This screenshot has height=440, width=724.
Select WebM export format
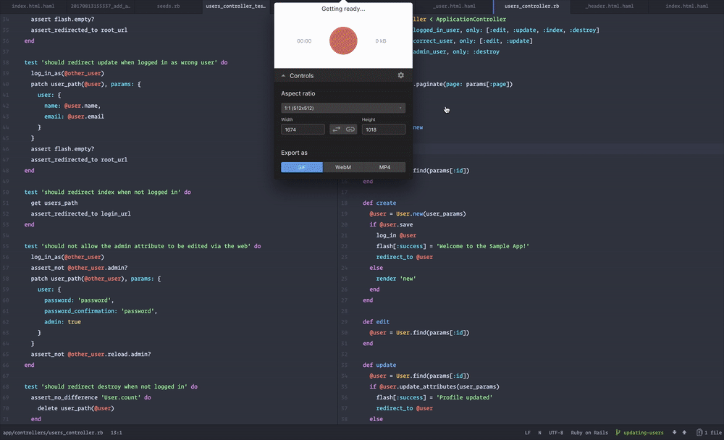click(x=343, y=167)
